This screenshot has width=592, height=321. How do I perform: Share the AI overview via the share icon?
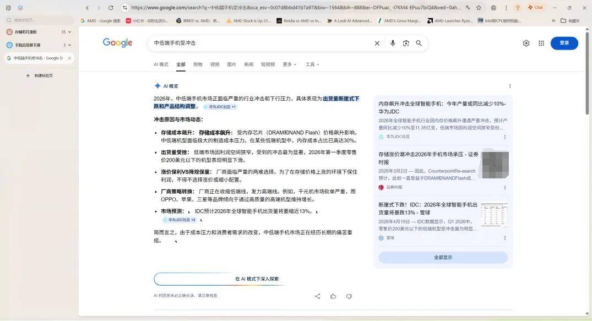tap(317, 296)
